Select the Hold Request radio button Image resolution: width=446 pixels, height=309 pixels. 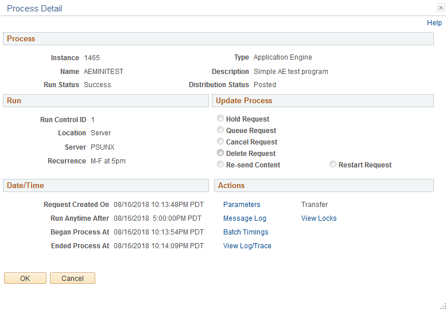click(220, 118)
